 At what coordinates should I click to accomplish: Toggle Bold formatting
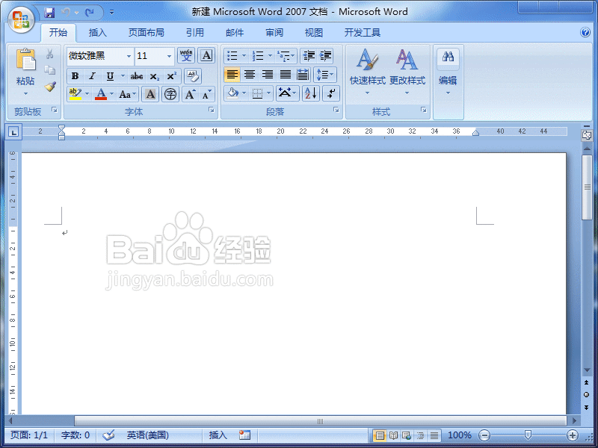75,76
